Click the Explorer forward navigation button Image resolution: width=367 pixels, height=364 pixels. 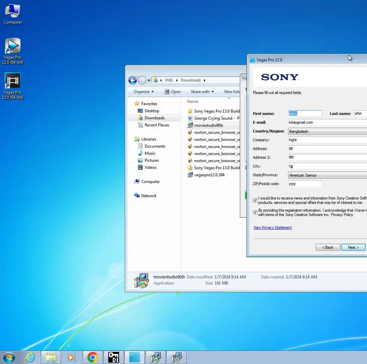[x=142, y=80]
